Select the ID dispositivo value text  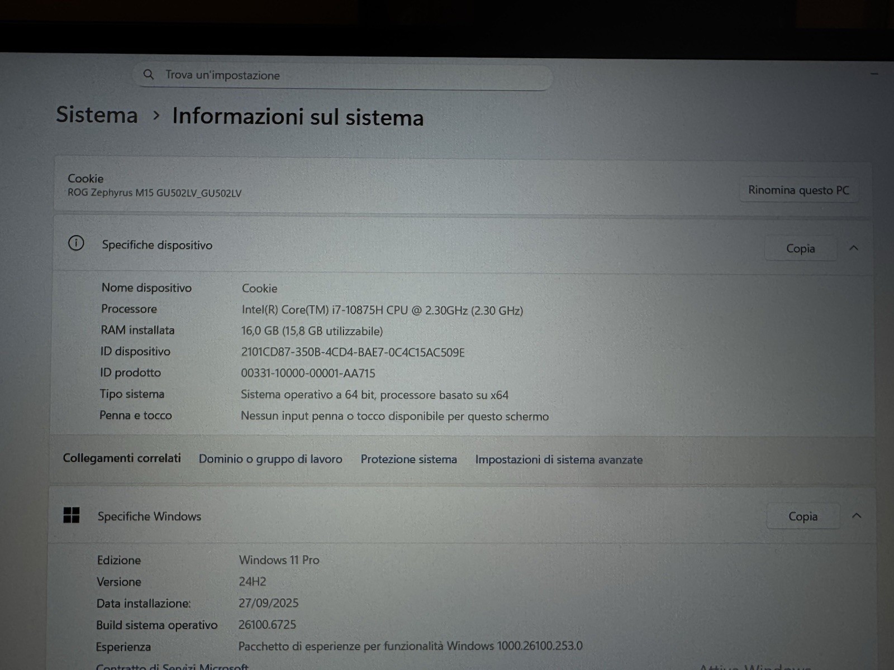tap(353, 352)
